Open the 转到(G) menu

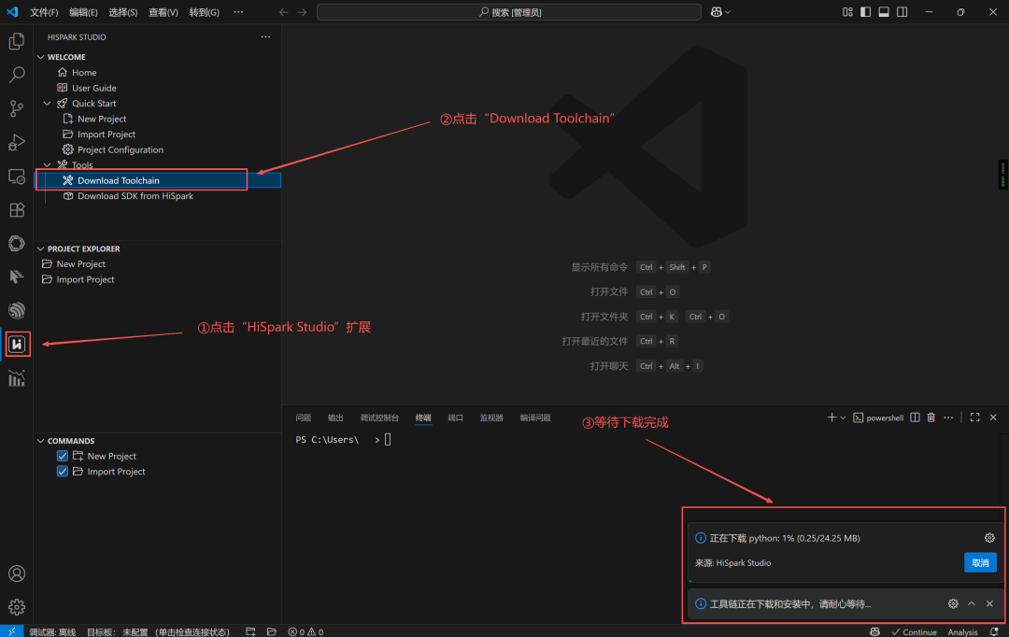(x=204, y=12)
